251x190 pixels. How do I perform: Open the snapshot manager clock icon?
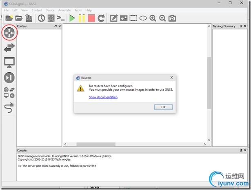(x=41, y=18)
